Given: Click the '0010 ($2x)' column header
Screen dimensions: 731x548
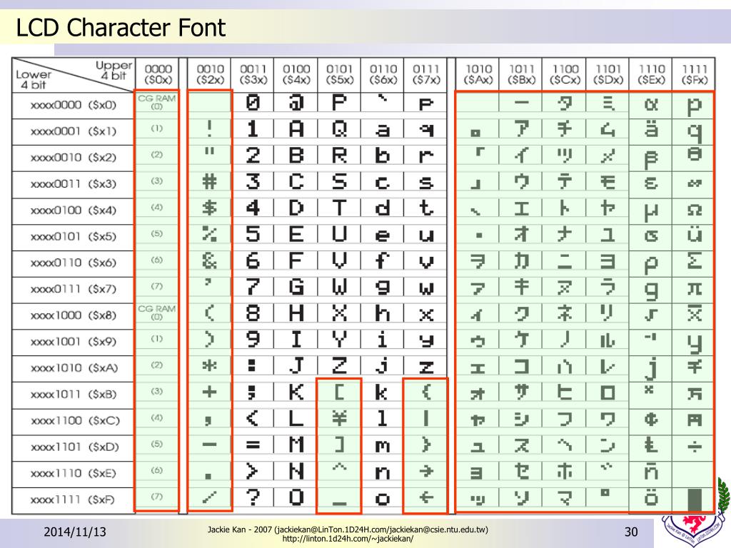Looking at the screenshot, I should point(210,74).
